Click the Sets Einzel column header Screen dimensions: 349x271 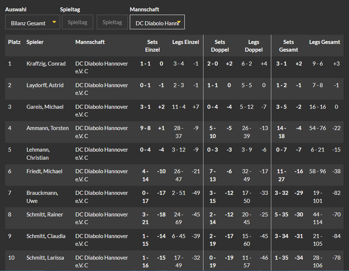(153, 46)
